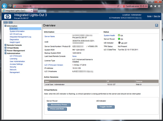The image size is (163, 121).
Task: Click the address bar URL 10.0.0.129
Action: [27, 6]
